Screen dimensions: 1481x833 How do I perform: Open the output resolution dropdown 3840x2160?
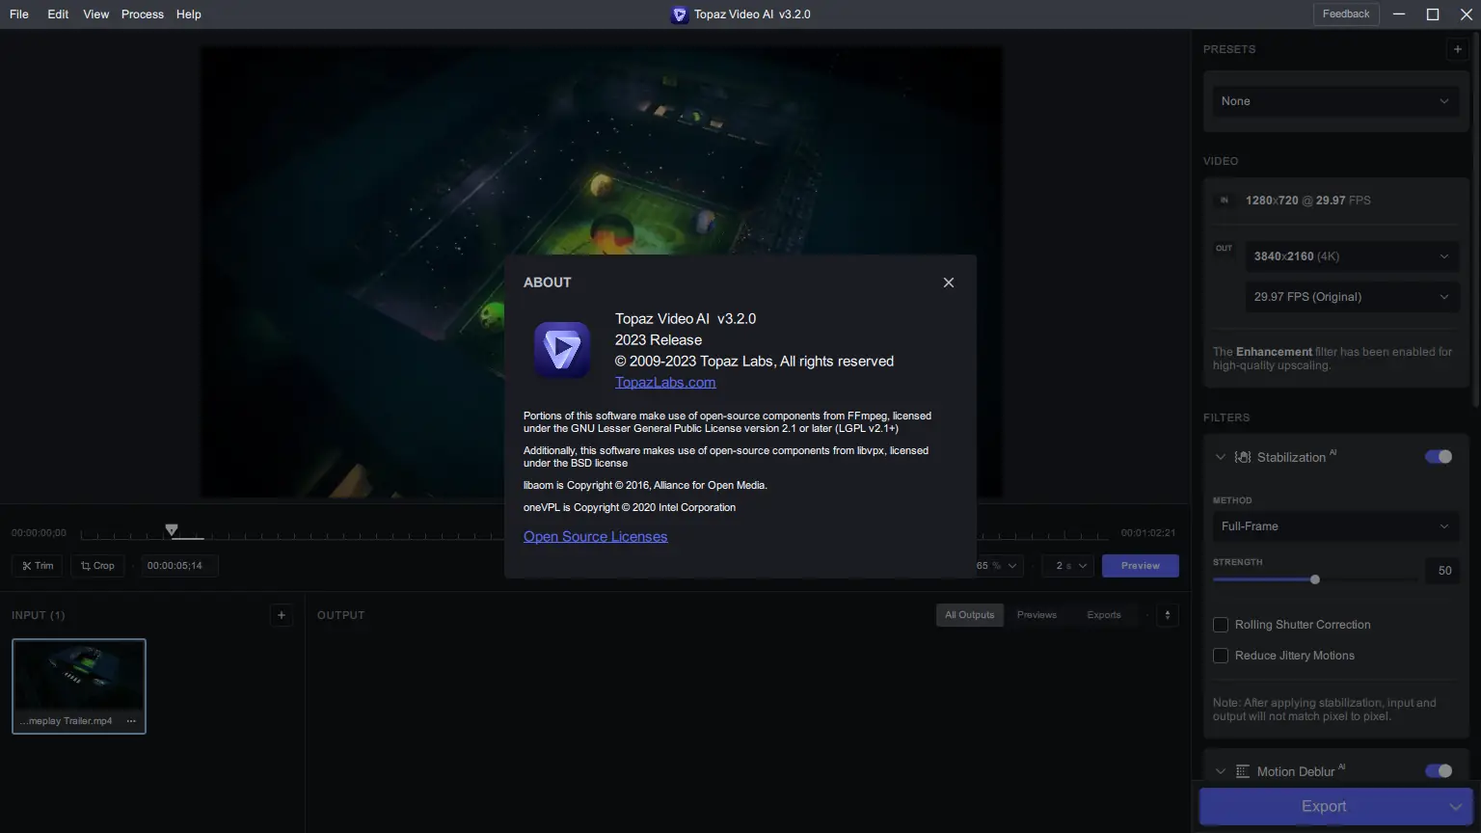coord(1351,256)
